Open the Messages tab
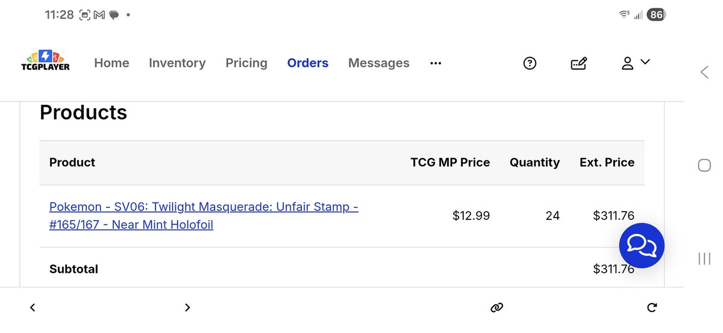 [x=378, y=63]
